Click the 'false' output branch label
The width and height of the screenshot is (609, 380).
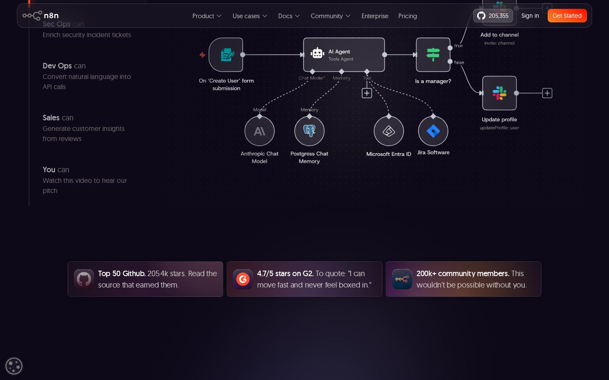(459, 62)
